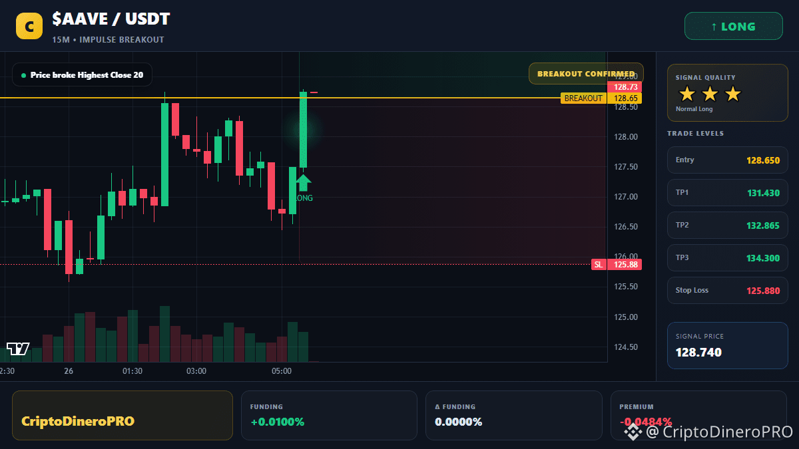Click the 05:00 time axis label
799x449 pixels.
coord(282,371)
